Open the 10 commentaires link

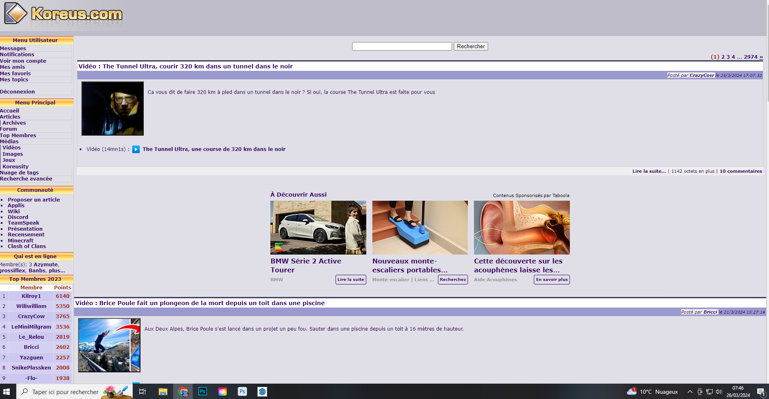pos(741,171)
